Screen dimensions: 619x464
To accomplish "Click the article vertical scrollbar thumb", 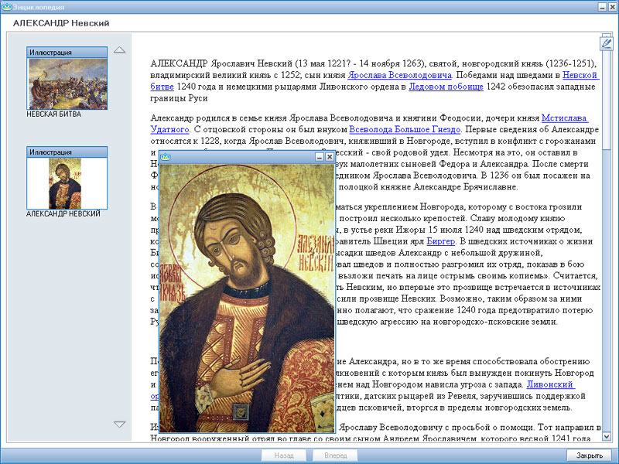I will (x=607, y=101).
